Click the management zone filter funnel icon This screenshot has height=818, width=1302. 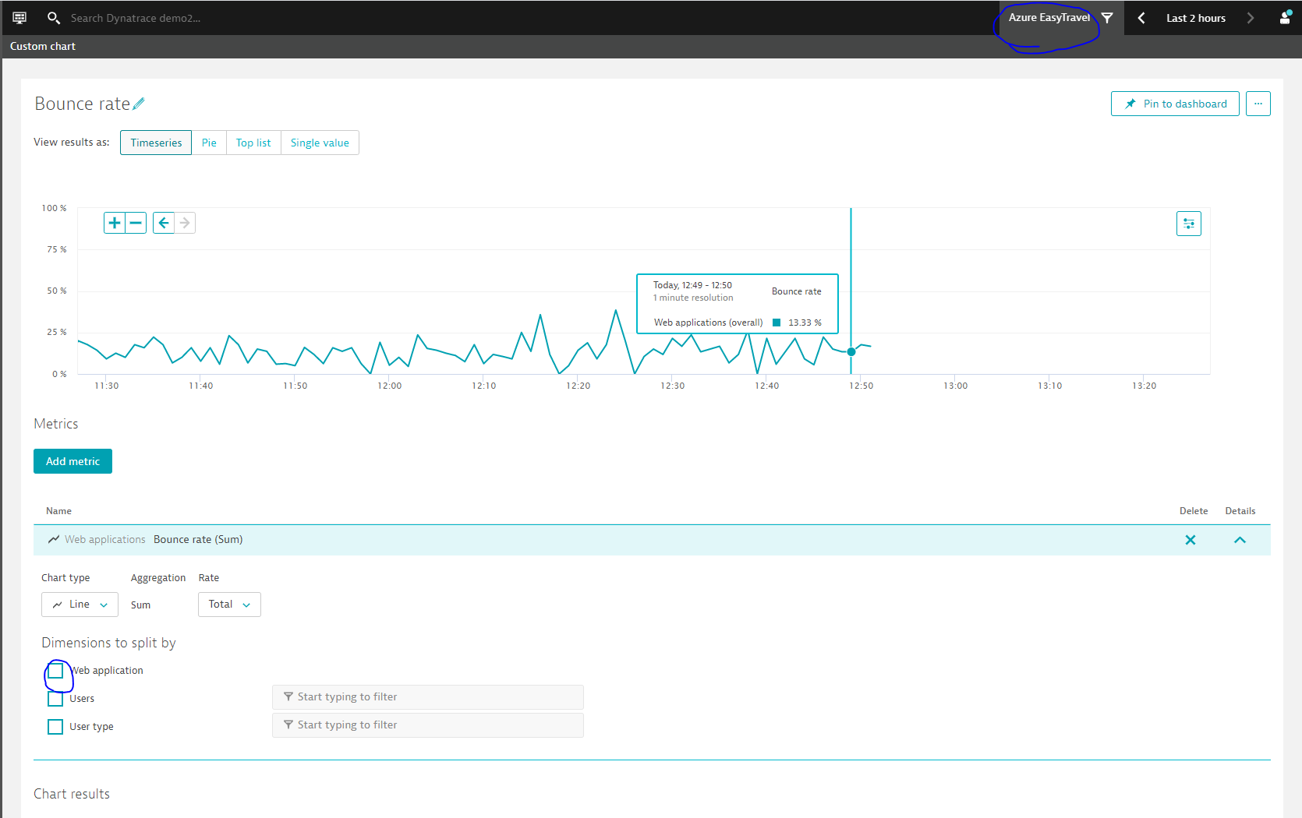click(1107, 18)
